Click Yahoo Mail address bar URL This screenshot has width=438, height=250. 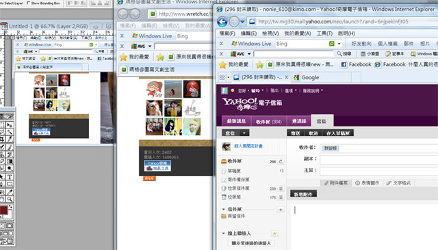[333, 21]
